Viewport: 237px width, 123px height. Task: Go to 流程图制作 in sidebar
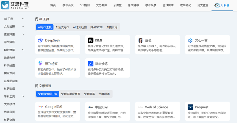click(x=11, y=81)
